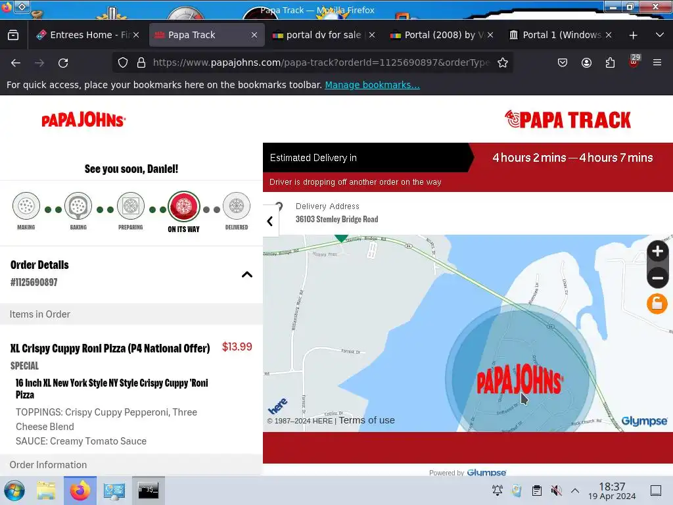Click the taskbar clock showing 18:37
673x505 pixels.
click(612, 491)
